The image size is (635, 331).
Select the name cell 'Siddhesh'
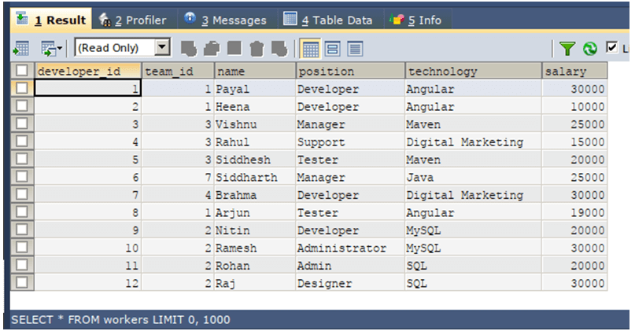tap(255, 160)
